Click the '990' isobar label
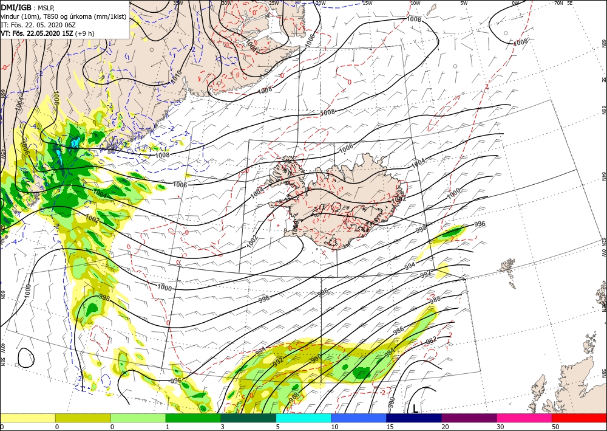Screen dimensions: 607x431 [316, 357]
